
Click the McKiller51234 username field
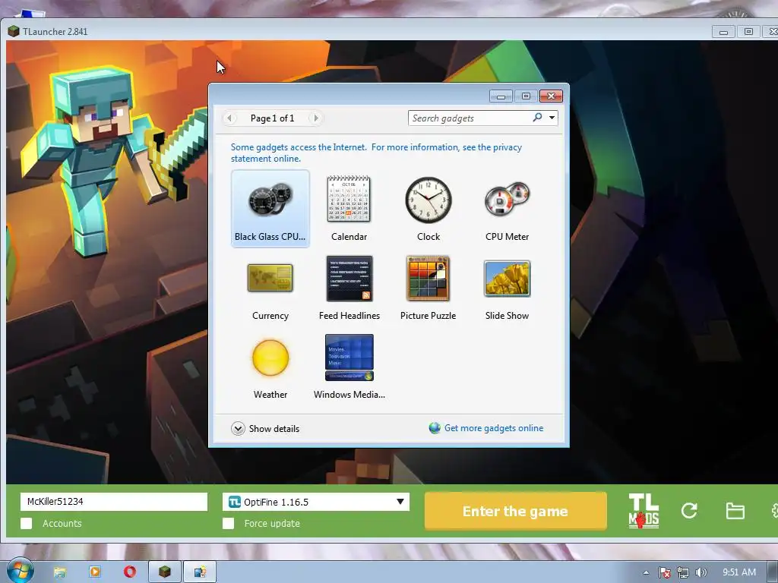(114, 502)
